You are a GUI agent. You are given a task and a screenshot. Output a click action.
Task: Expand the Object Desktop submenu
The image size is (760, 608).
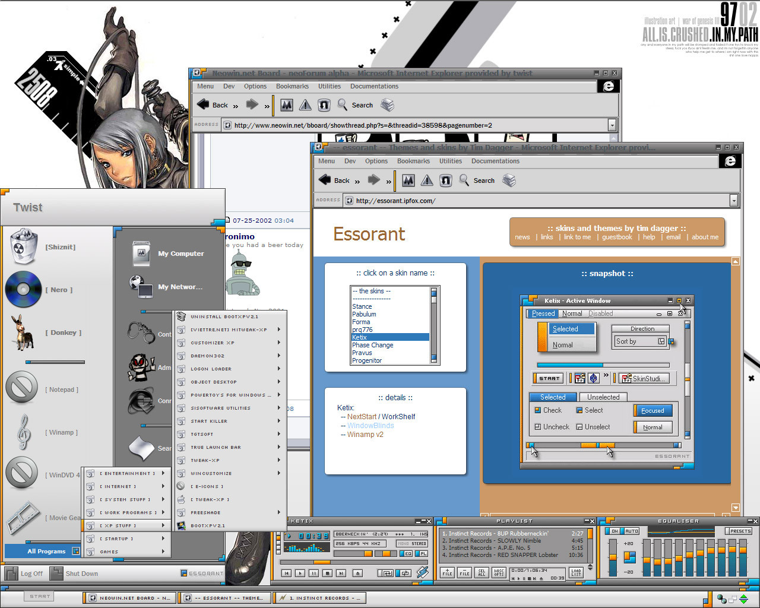[229, 382]
